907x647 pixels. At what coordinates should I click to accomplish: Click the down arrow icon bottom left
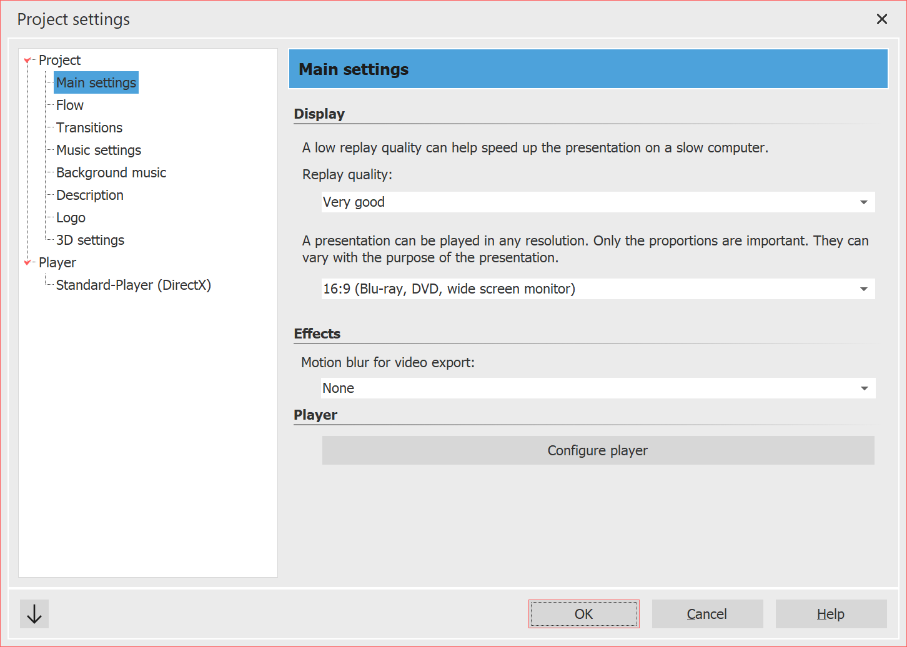tap(34, 614)
